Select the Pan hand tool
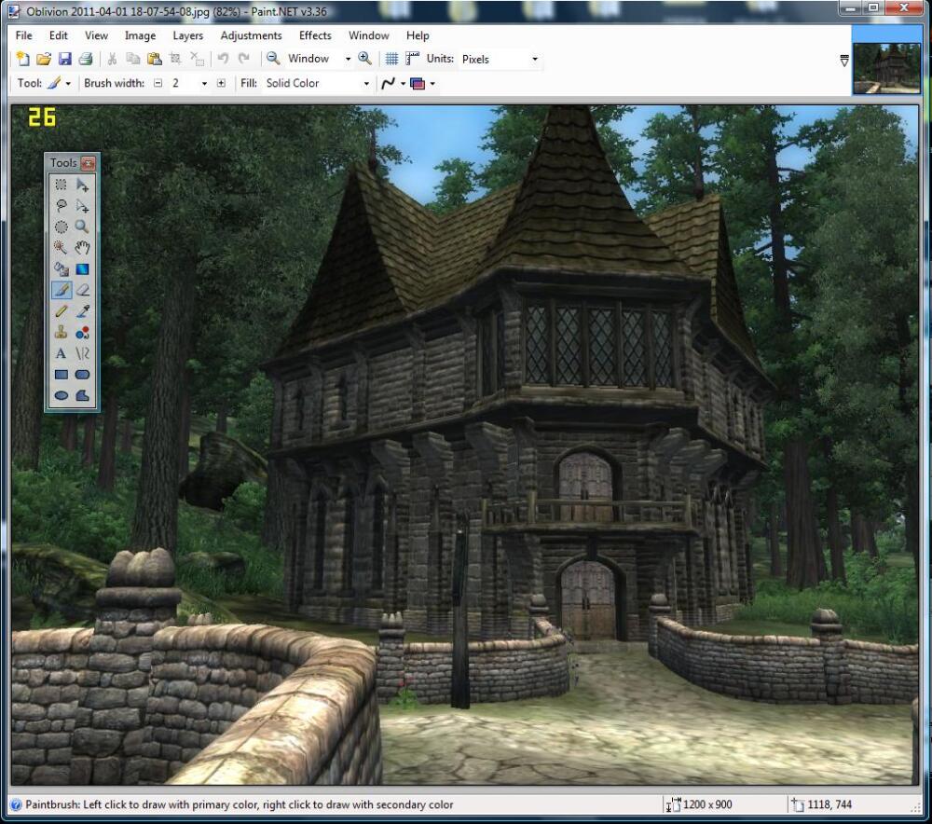 (x=83, y=248)
